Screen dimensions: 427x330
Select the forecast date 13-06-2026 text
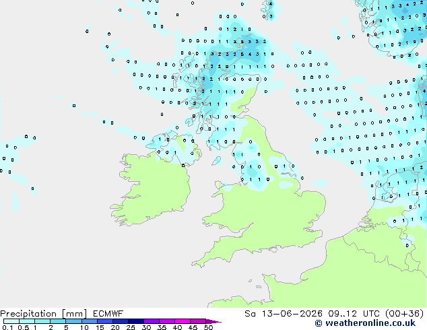tap(292, 314)
